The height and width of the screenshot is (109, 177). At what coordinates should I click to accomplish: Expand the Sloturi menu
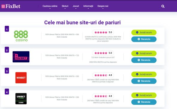[65, 7]
